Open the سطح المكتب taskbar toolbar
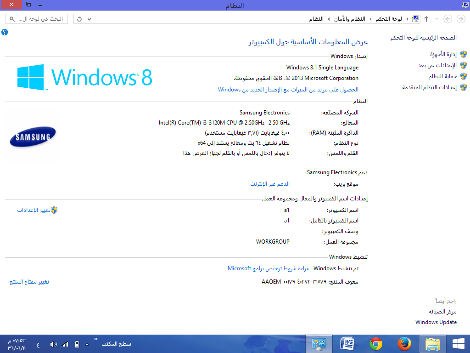Screen dimensions: 470x353 (116, 344)
